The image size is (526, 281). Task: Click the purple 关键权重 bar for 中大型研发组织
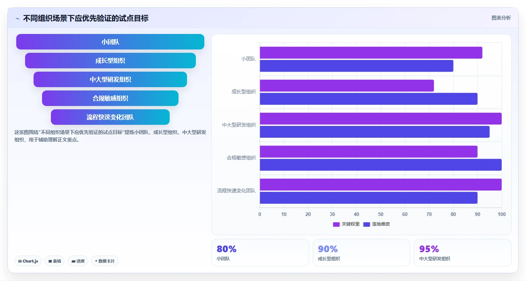pyautogui.click(x=381, y=119)
